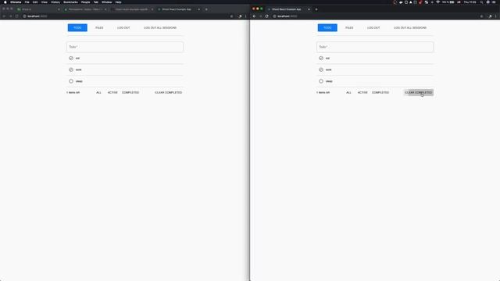The width and height of the screenshot is (500, 281).
Task: Click the Wi-Fi icon in menu bar
Action: [437, 2]
